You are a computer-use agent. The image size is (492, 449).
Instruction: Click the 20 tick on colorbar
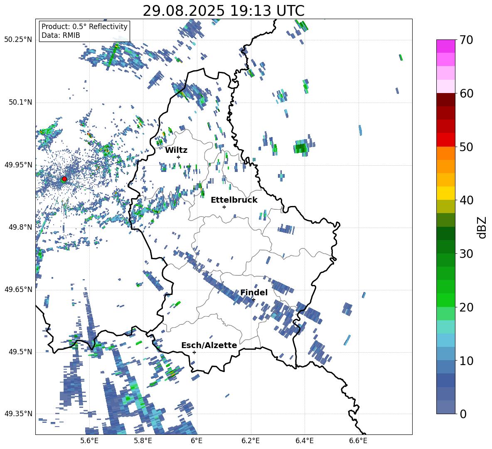coord(466,307)
